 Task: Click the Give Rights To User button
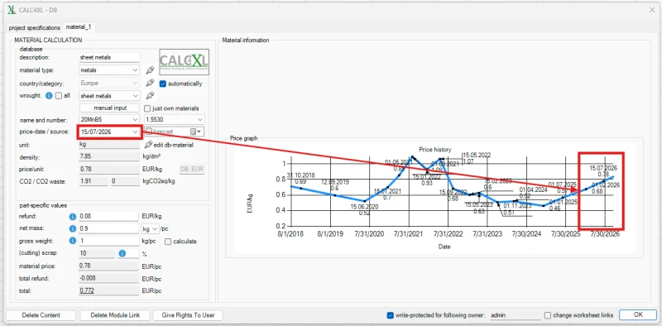pos(188,315)
